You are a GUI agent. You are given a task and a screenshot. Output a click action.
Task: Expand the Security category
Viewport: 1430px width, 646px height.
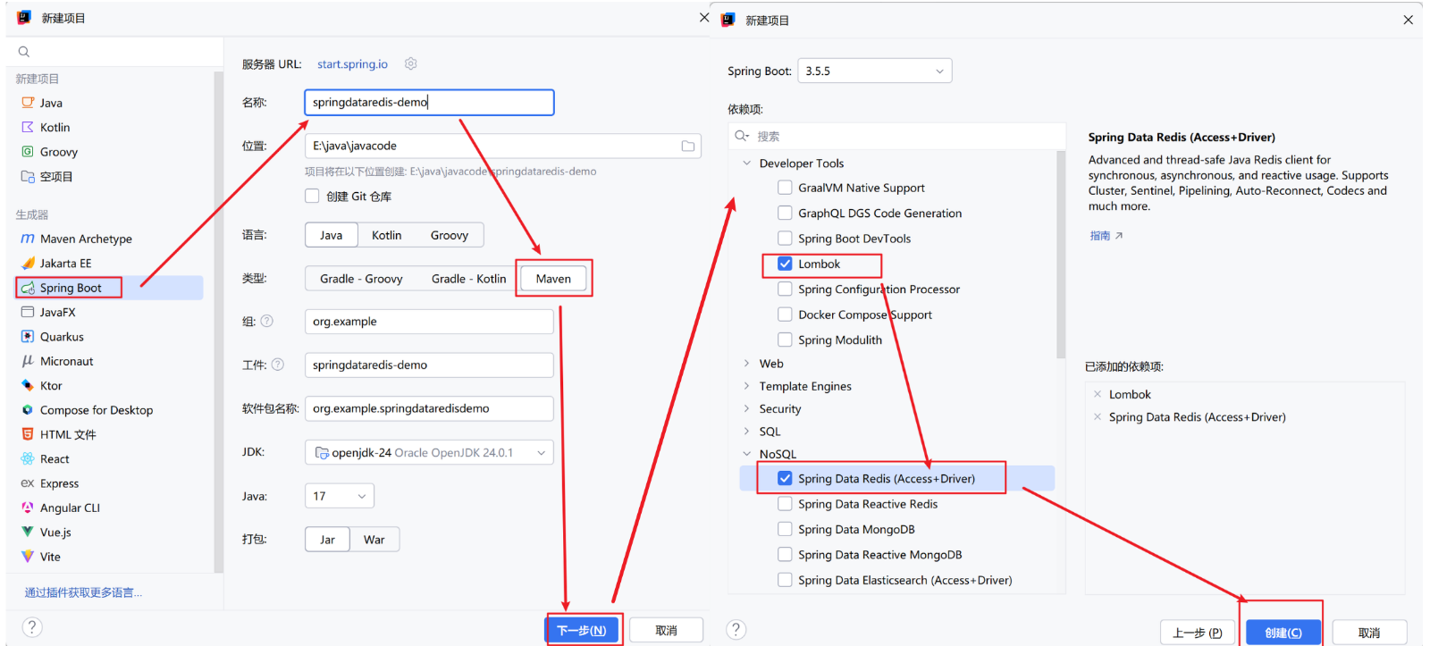(747, 408)
